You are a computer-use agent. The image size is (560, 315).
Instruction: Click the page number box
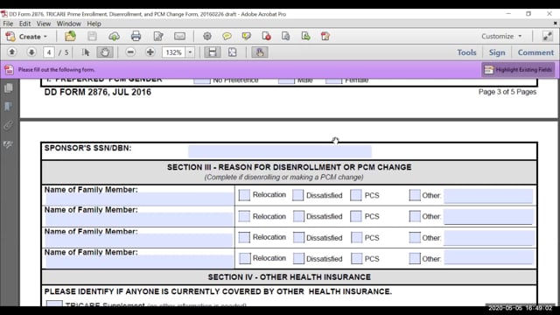[x=49, y=52]
